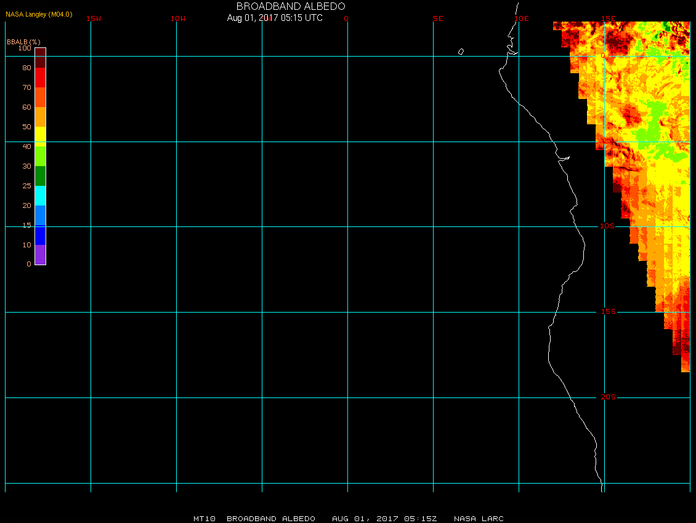The image size is (696, 523).
Task: Click the '10E' longitude label
Action: pyautogui.click(x=522, y=18)
